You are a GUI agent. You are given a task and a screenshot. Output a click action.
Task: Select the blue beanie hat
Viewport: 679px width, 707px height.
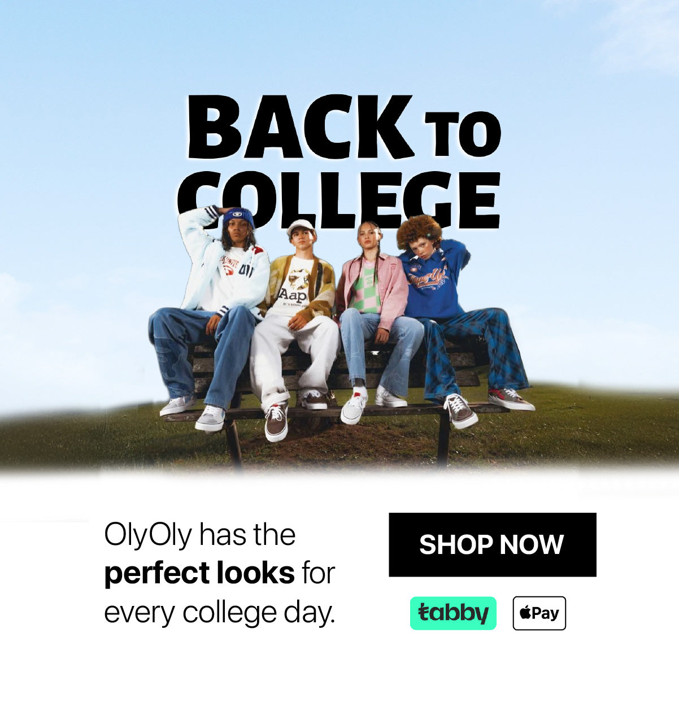(x=238, y=216)
